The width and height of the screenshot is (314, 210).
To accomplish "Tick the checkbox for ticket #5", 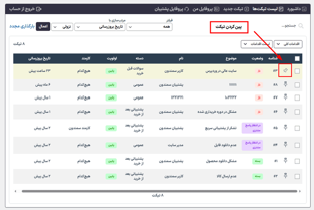I will (296, 128).
